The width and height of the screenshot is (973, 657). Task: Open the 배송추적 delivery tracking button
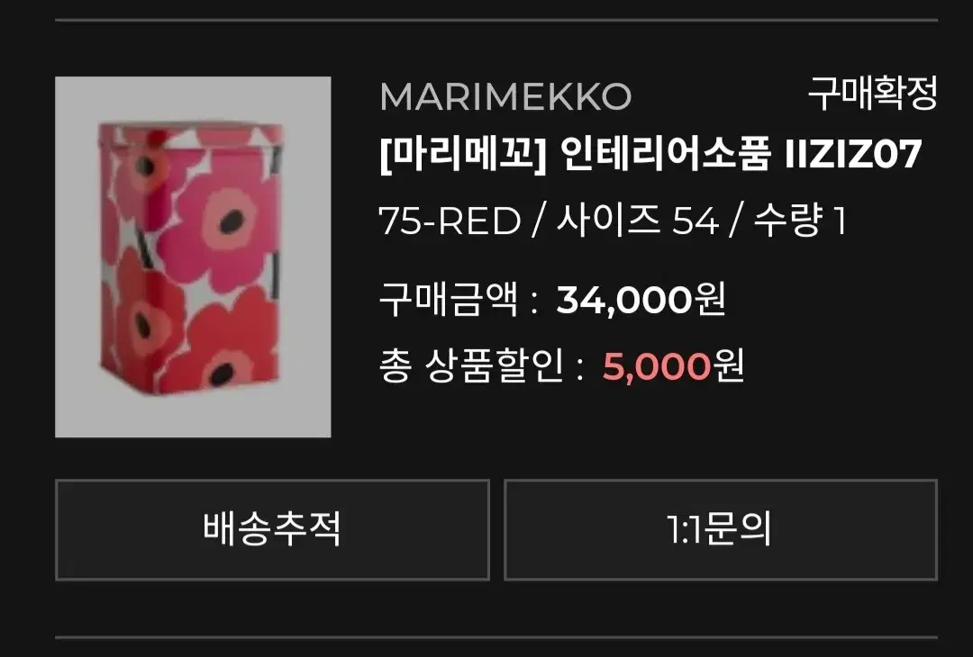[272, 530]
